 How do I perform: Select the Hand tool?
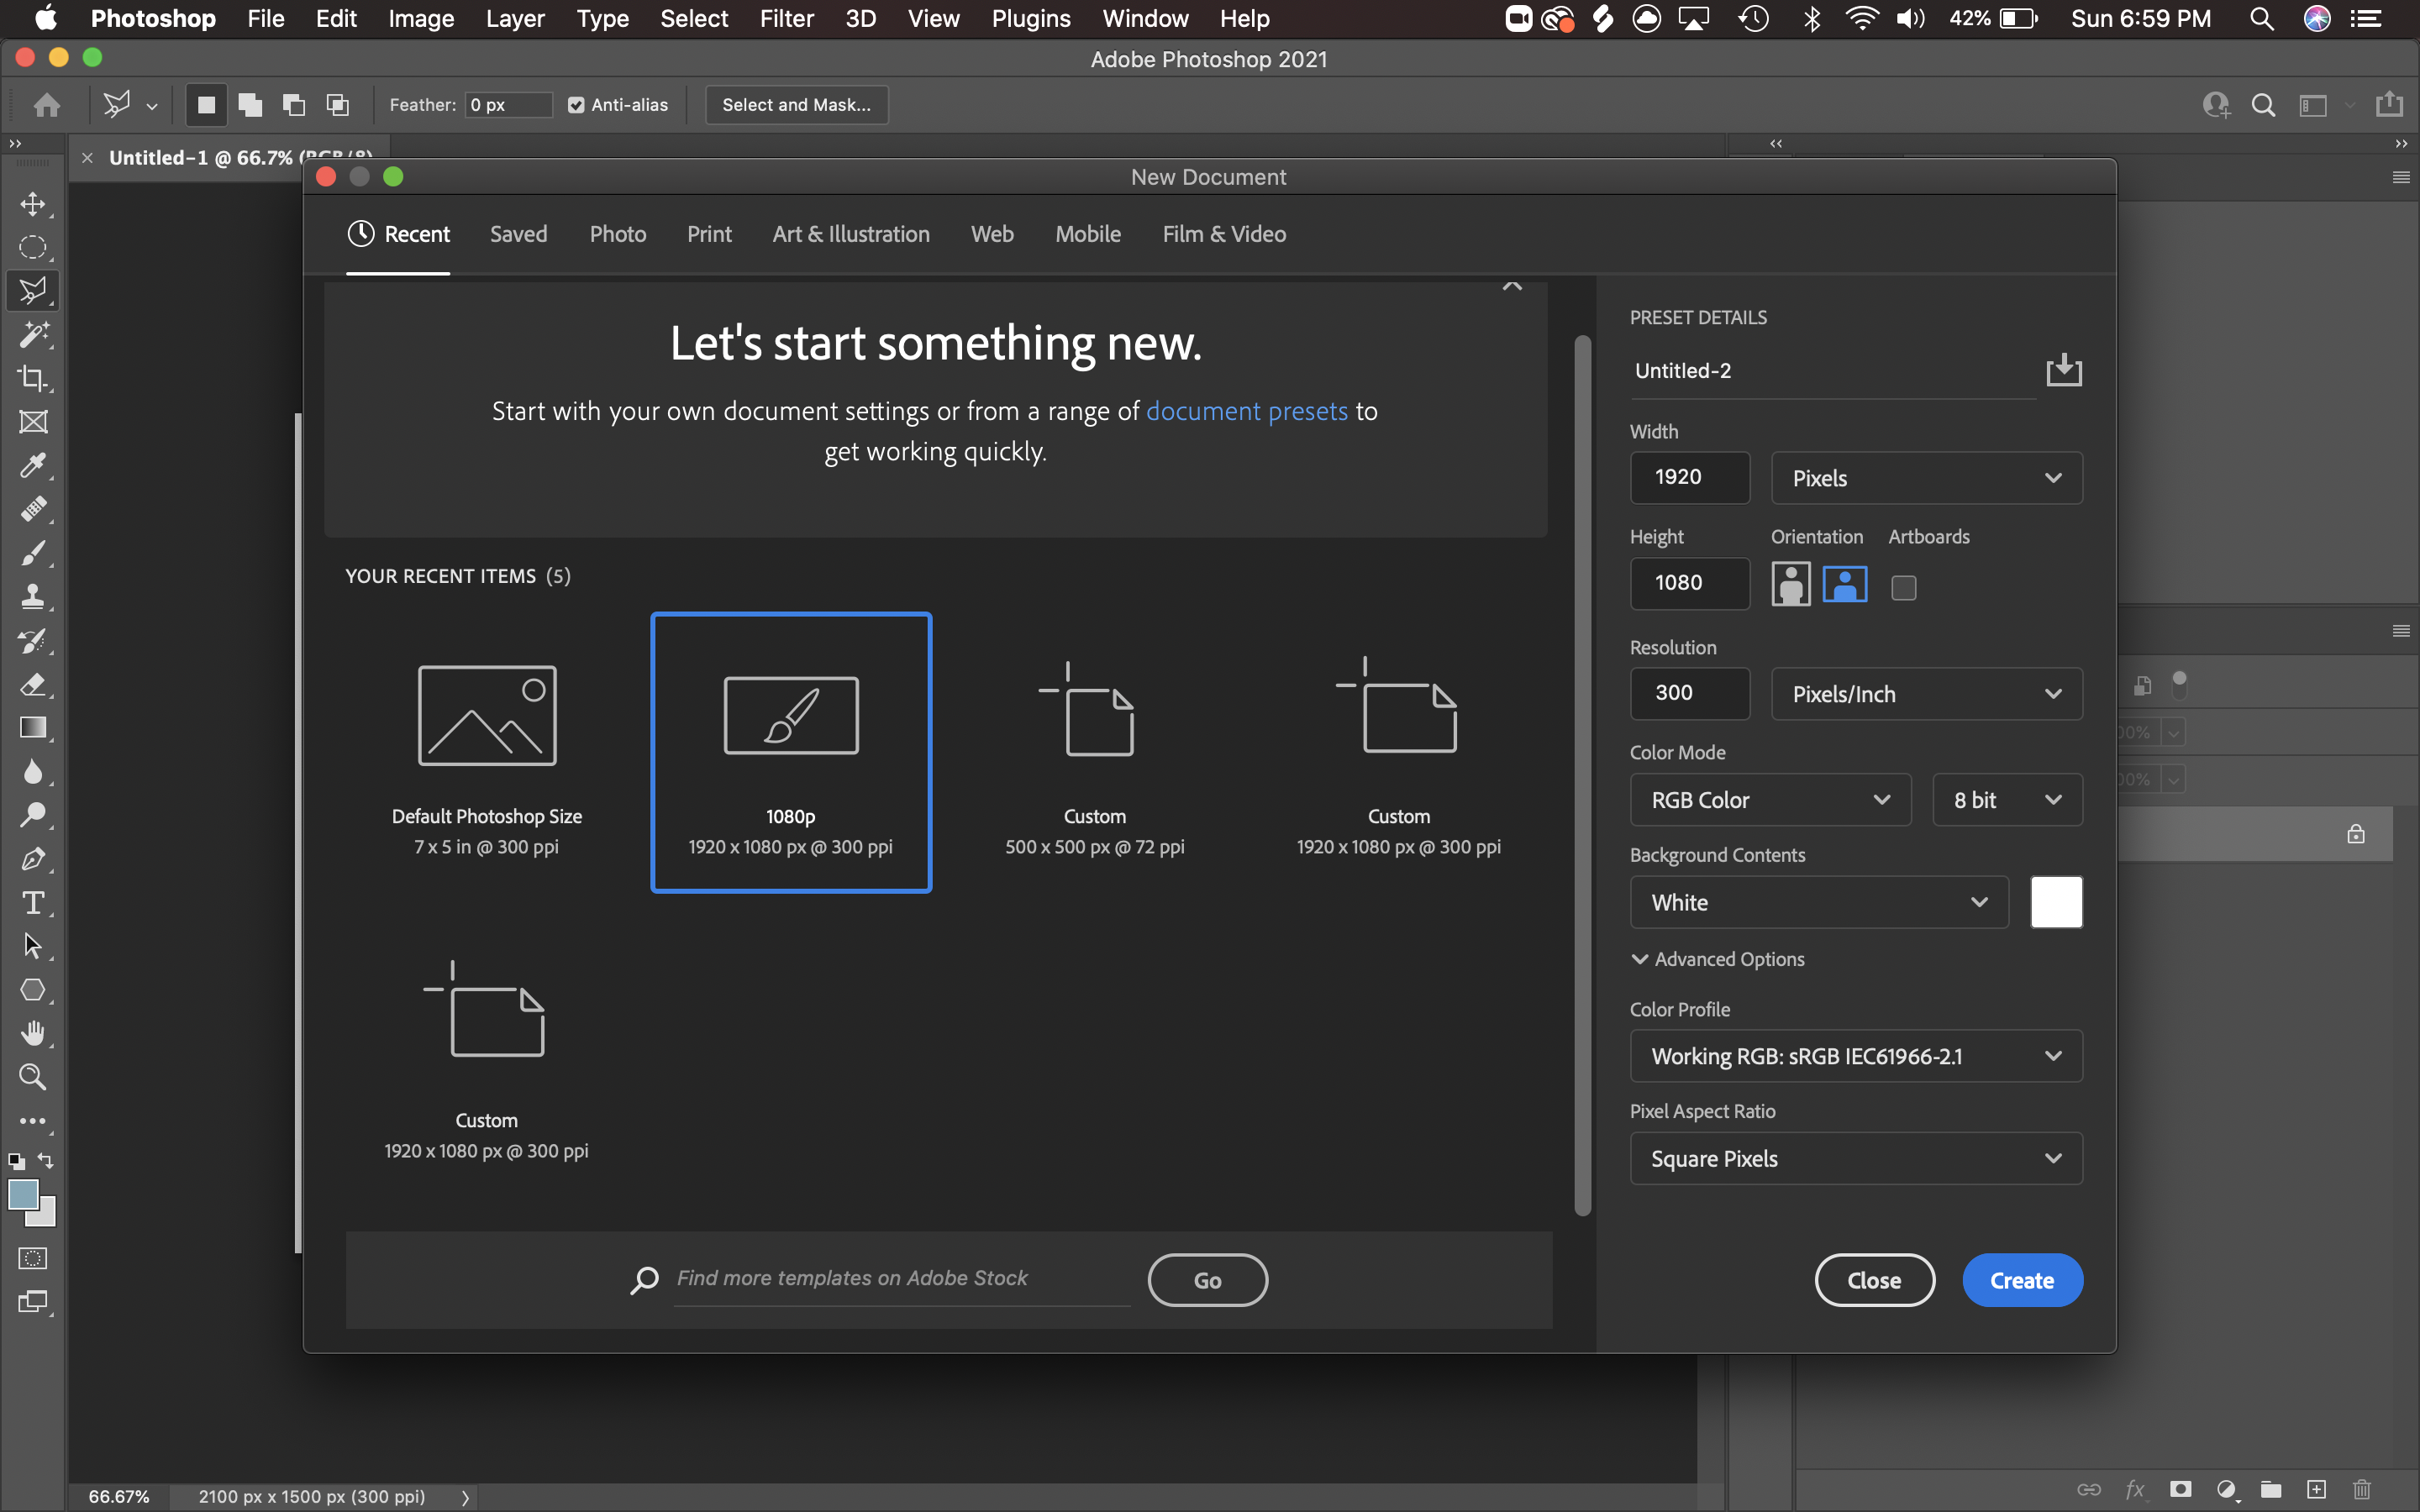[33, 1033]
